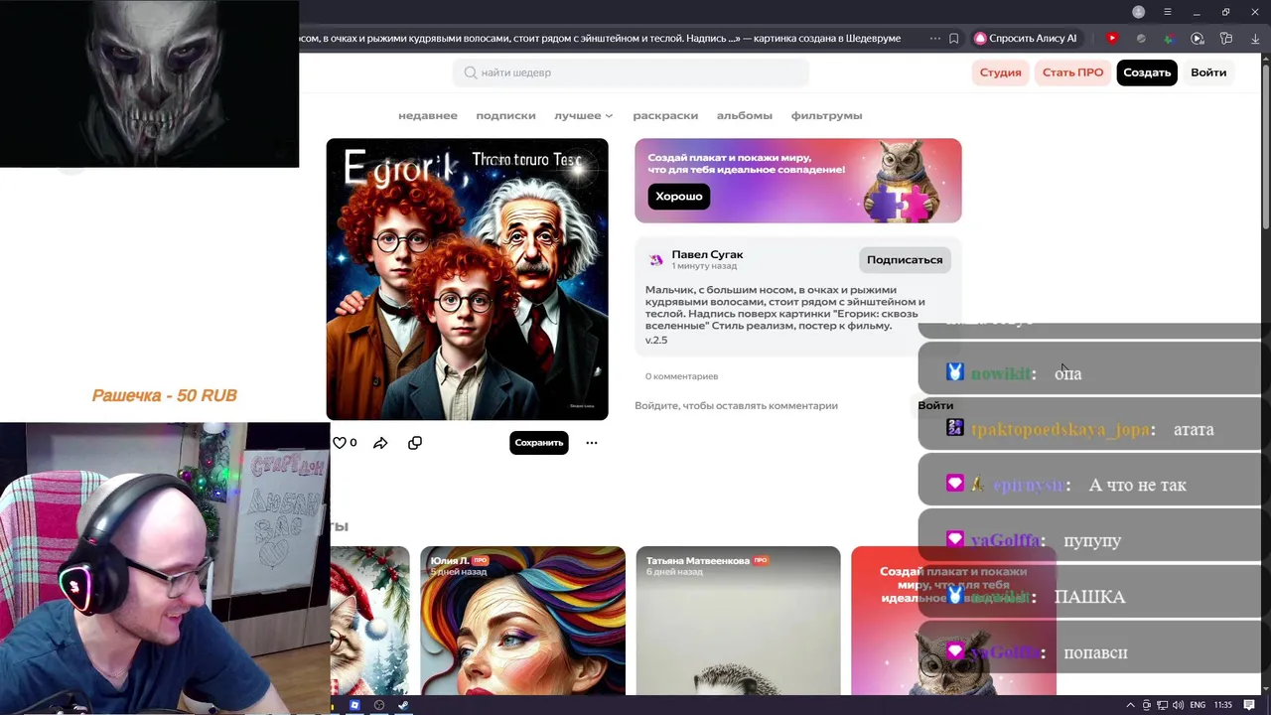Open the browser hamburger menu
This screenshot has width=1271, height=715.
pos(1168,12)
